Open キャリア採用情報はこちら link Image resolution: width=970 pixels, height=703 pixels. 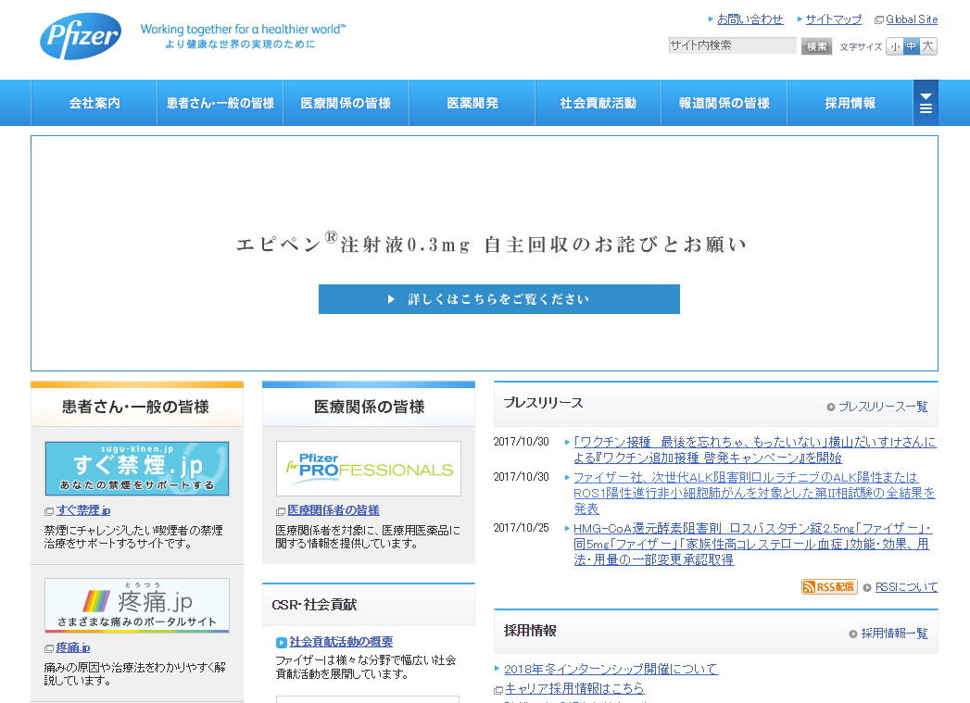574,688
